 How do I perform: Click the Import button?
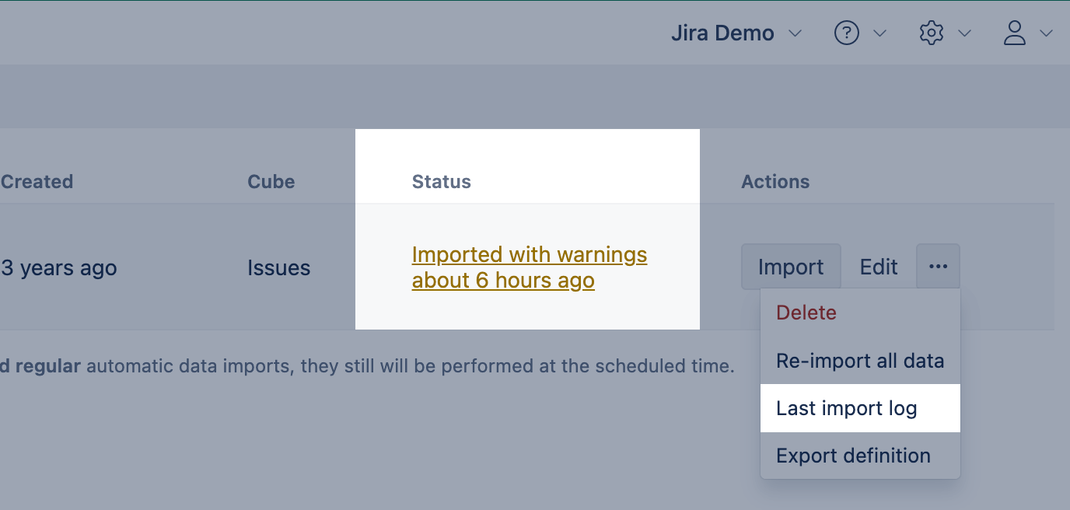pyautogui.click(x=791, y=267)
